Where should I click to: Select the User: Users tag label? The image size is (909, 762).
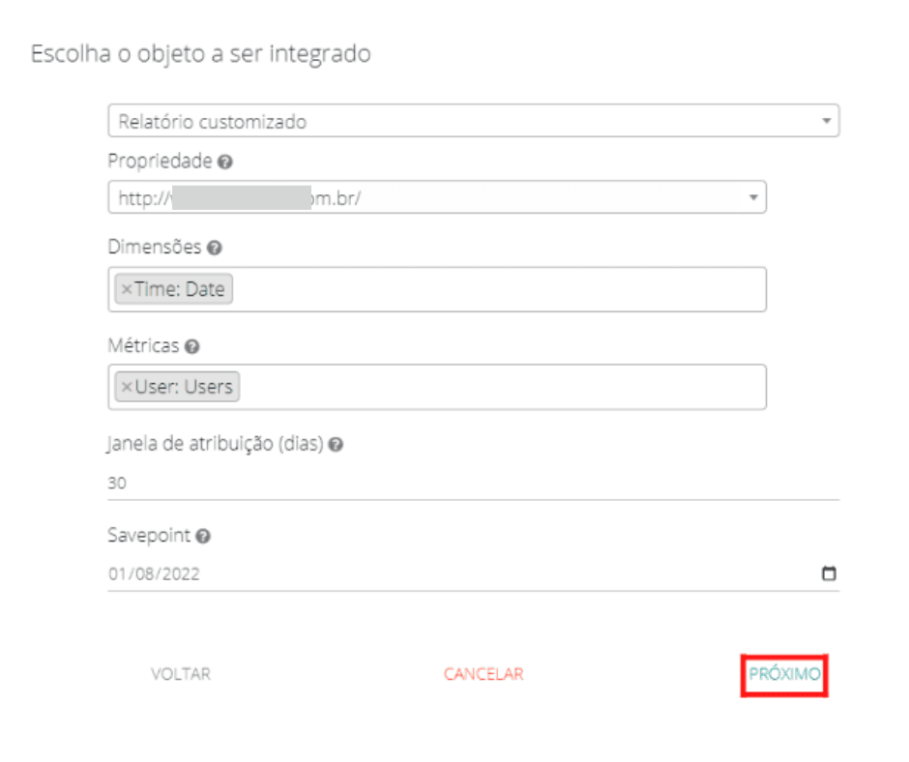pyautogui.click(x=184, y=387)
